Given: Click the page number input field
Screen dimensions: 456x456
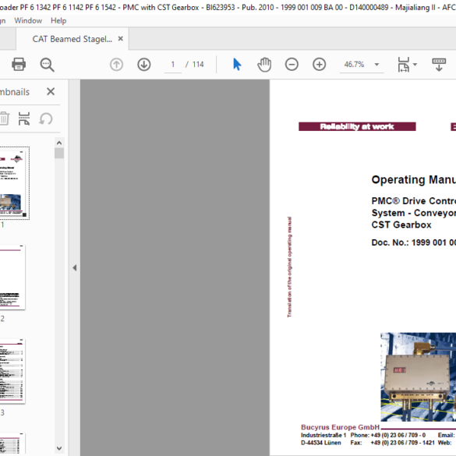Looking at the screenshot, I should (173, 64).
